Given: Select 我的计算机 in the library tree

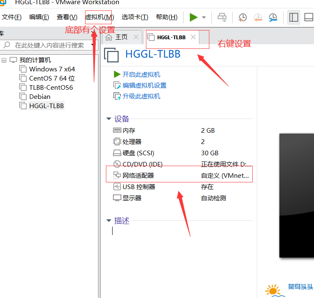Looking at the screenshot, I should pyautogui.click(x=35, y=60).
